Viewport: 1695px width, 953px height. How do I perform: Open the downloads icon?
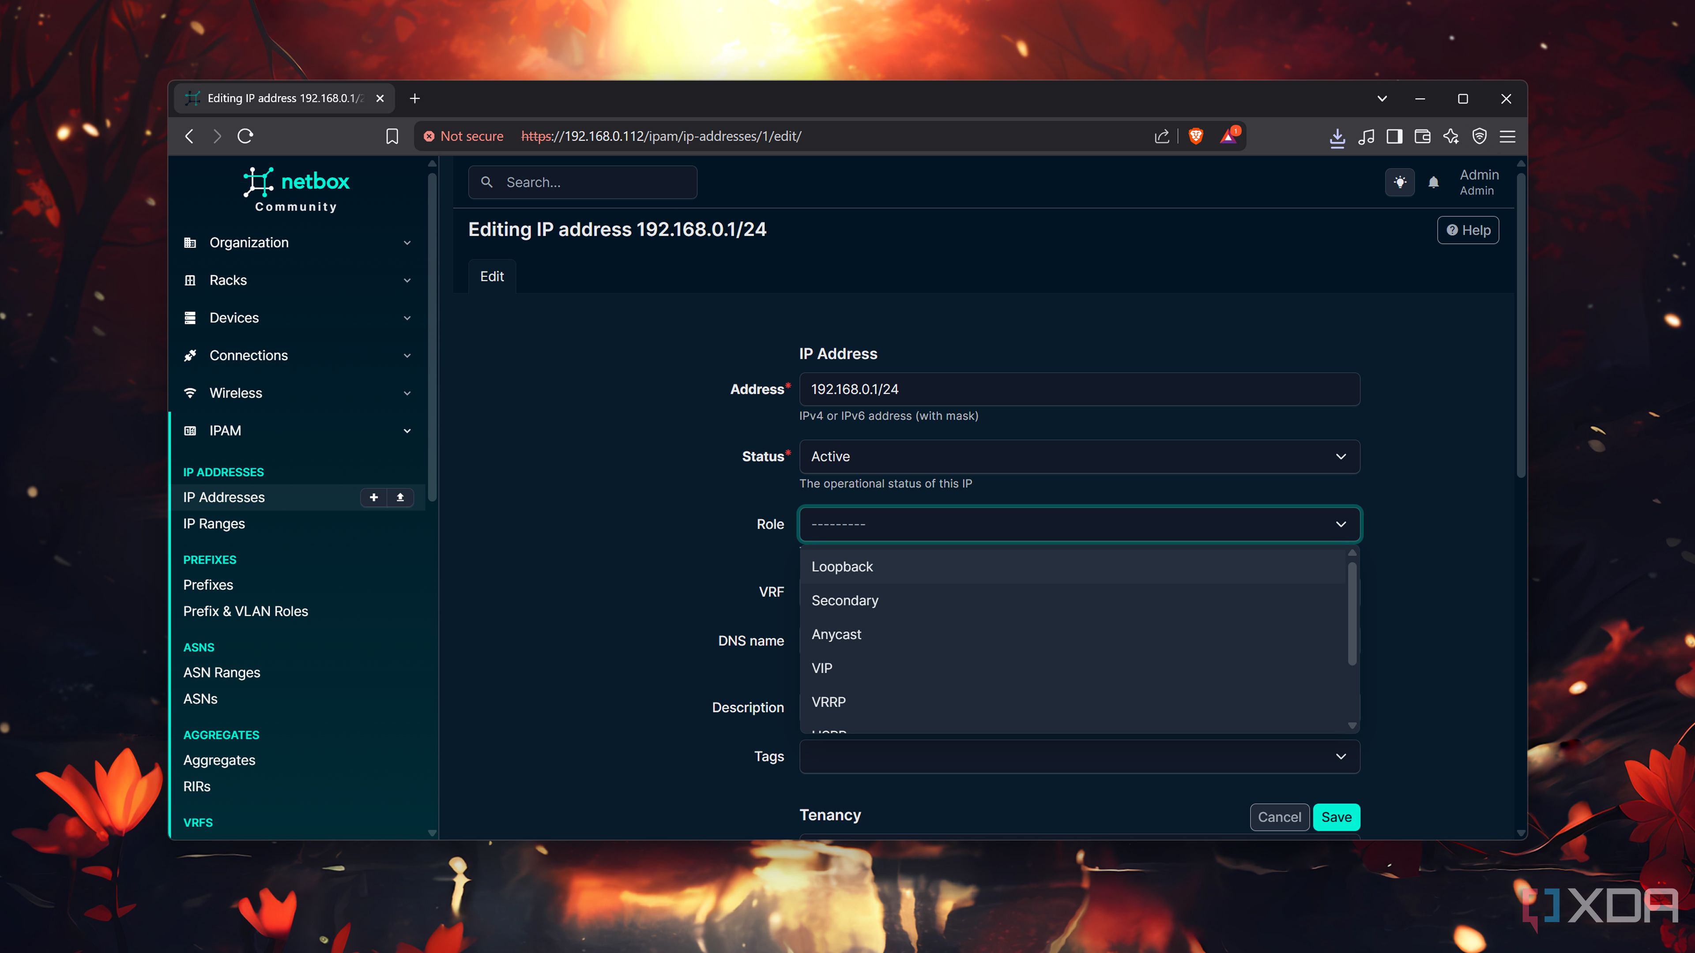click(x=1337, y=137)
